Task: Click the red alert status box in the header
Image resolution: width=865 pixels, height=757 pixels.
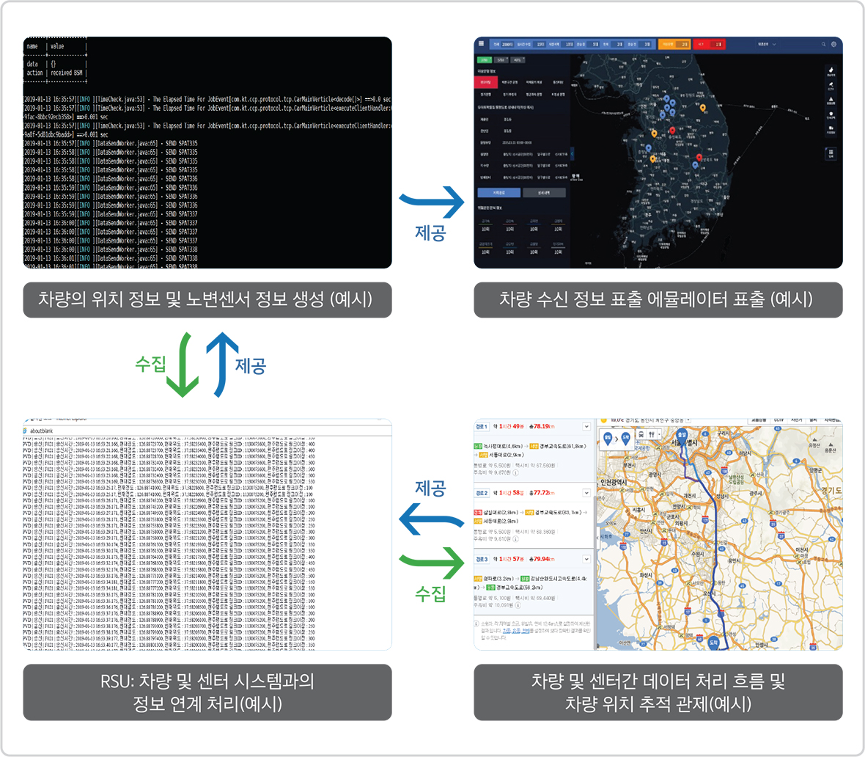Action: pos(709,45)
